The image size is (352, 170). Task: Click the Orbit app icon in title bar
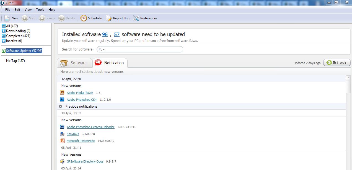2,2
